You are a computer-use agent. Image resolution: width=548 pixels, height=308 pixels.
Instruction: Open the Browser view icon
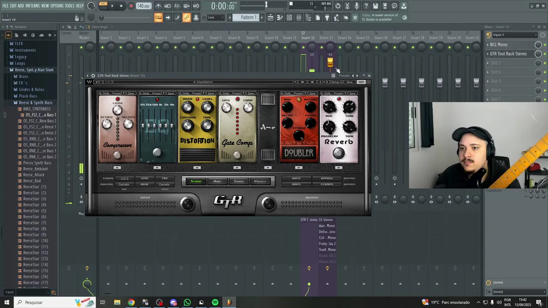308,18
